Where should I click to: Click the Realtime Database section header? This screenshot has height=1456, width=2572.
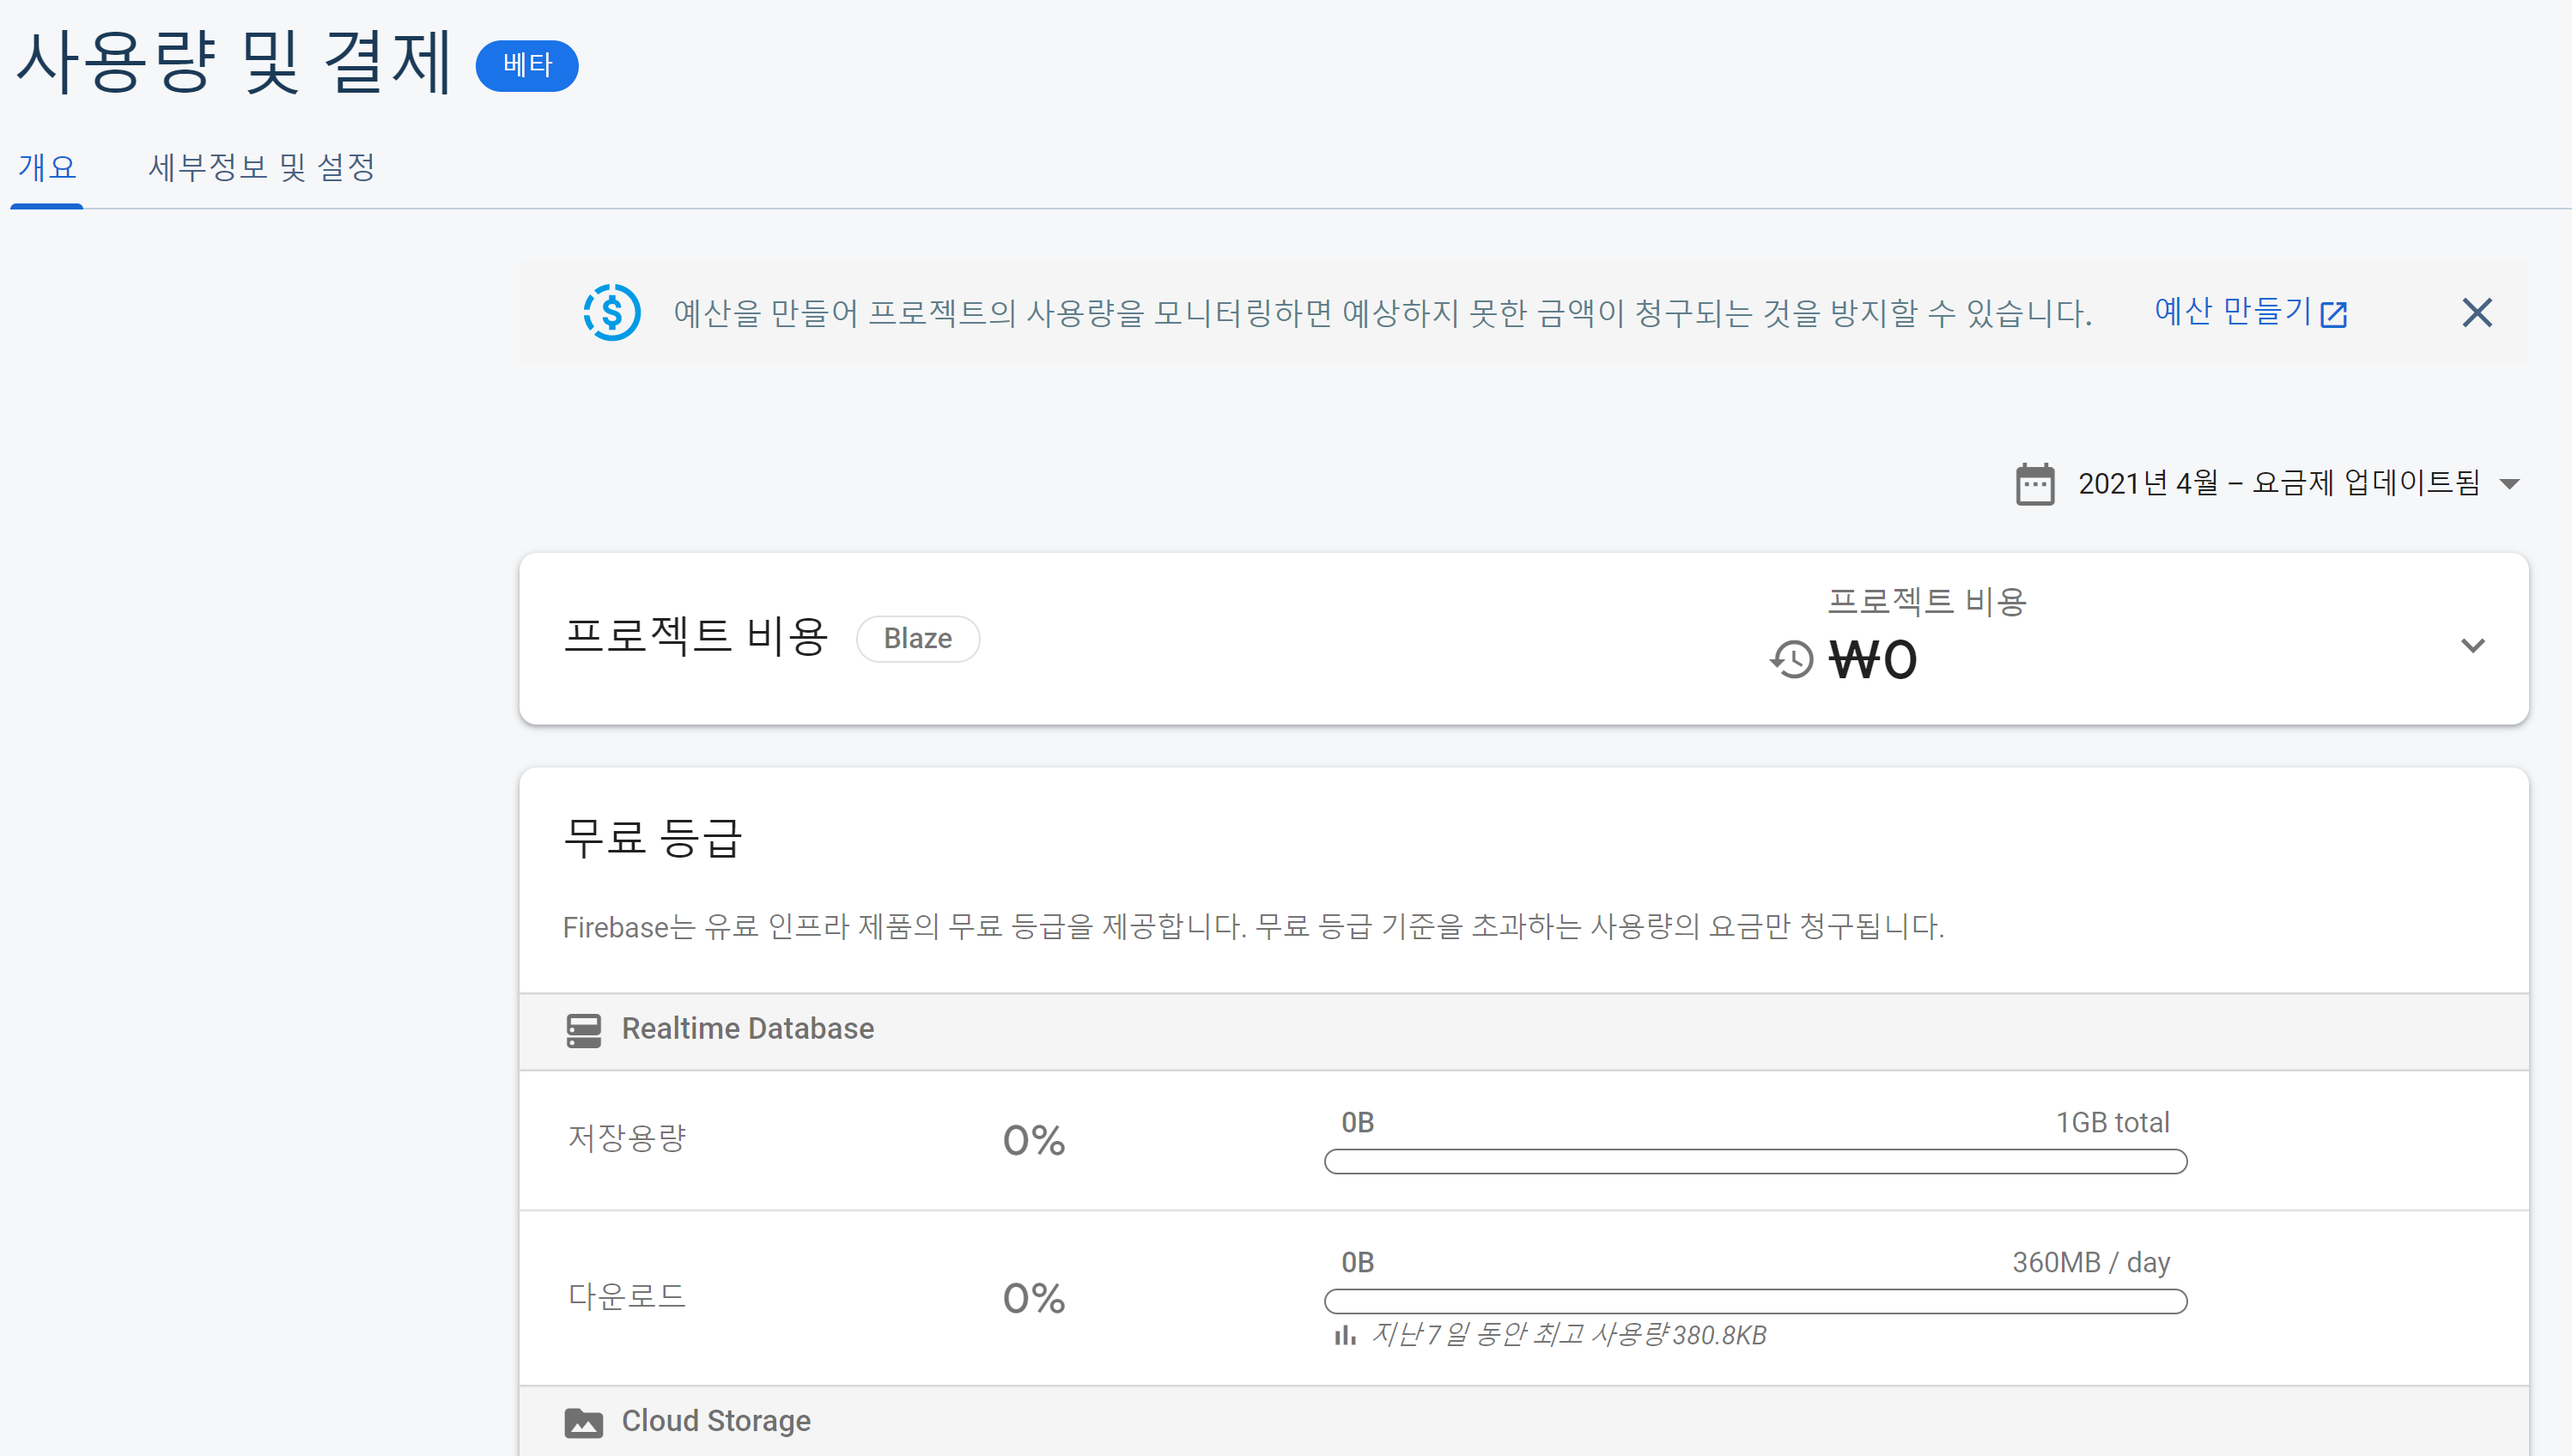pos(747,1029)
